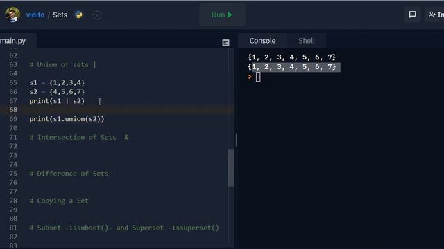Click line number 69 in gutter

click(x=13, y=119)
